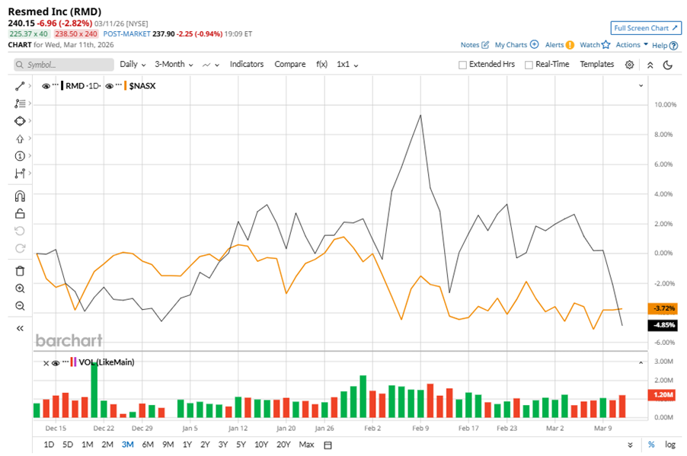
Task: Select the 20Y time range
Action: 283,445
